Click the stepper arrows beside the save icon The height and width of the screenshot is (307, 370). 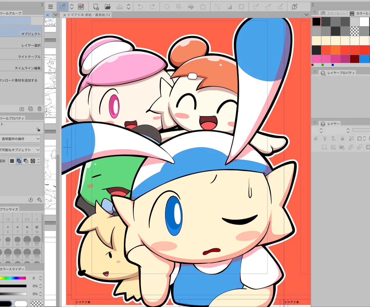pyautogui.click(x=129, y=6)
